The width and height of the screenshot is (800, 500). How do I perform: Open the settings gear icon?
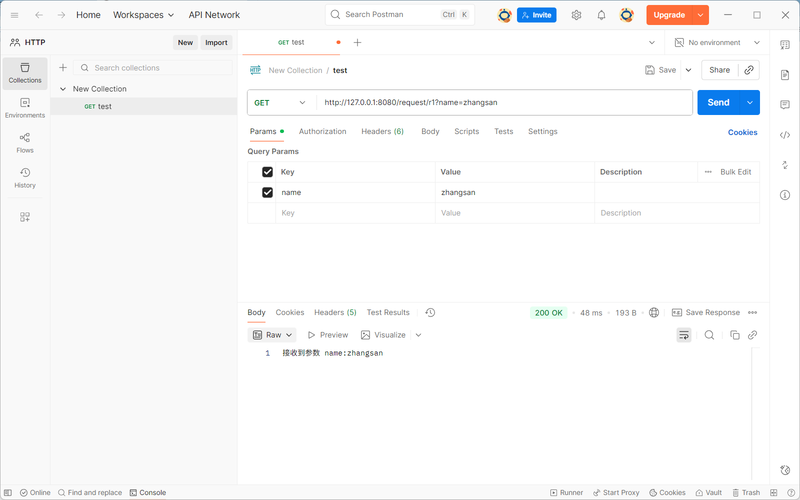coord(576,15)
